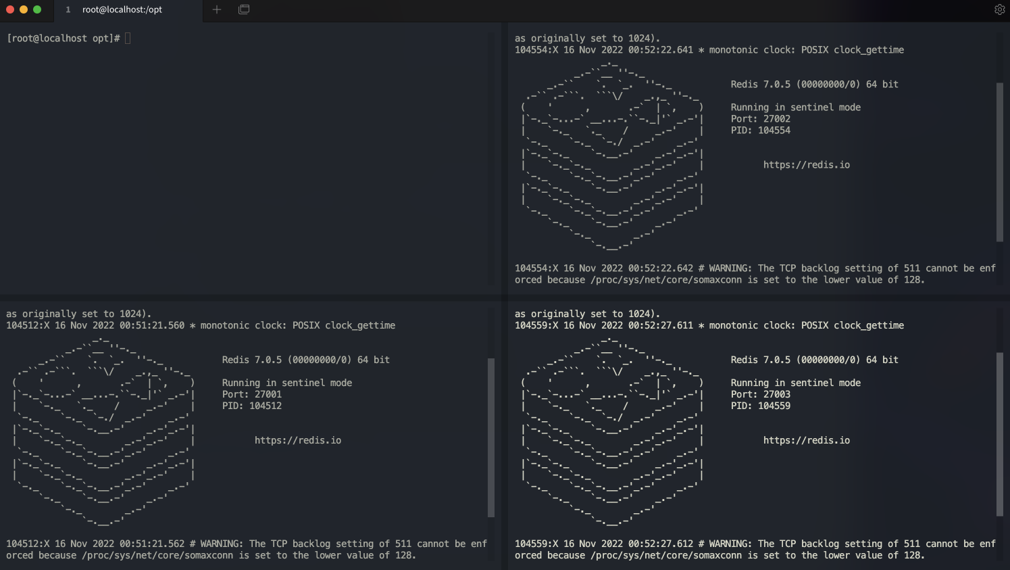Open the redis.io link in the 27002 pane
Screen dimensions: 1010x570
pyautogui.click(x=806, y=165)
